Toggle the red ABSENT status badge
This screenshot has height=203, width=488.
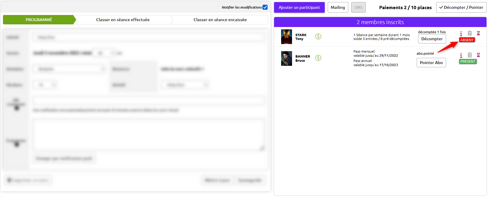click(467, 40)
